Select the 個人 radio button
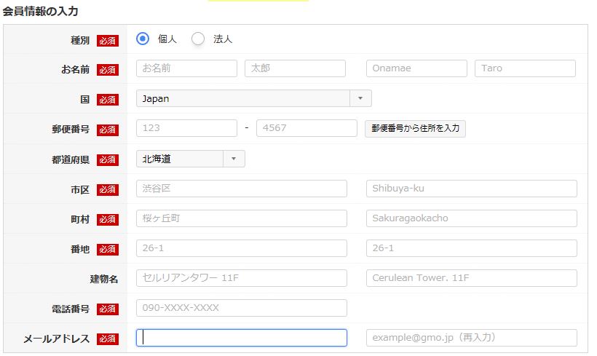597x356 pixels. [143, 39]
